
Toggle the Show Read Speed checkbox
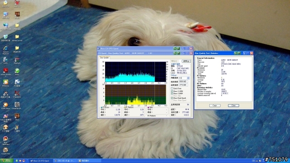coord(172,98)
